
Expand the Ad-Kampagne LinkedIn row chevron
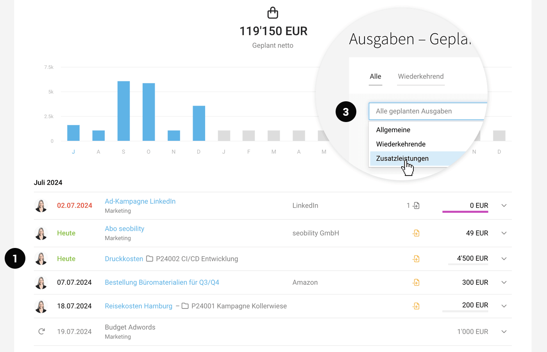[x=504, y=206]
